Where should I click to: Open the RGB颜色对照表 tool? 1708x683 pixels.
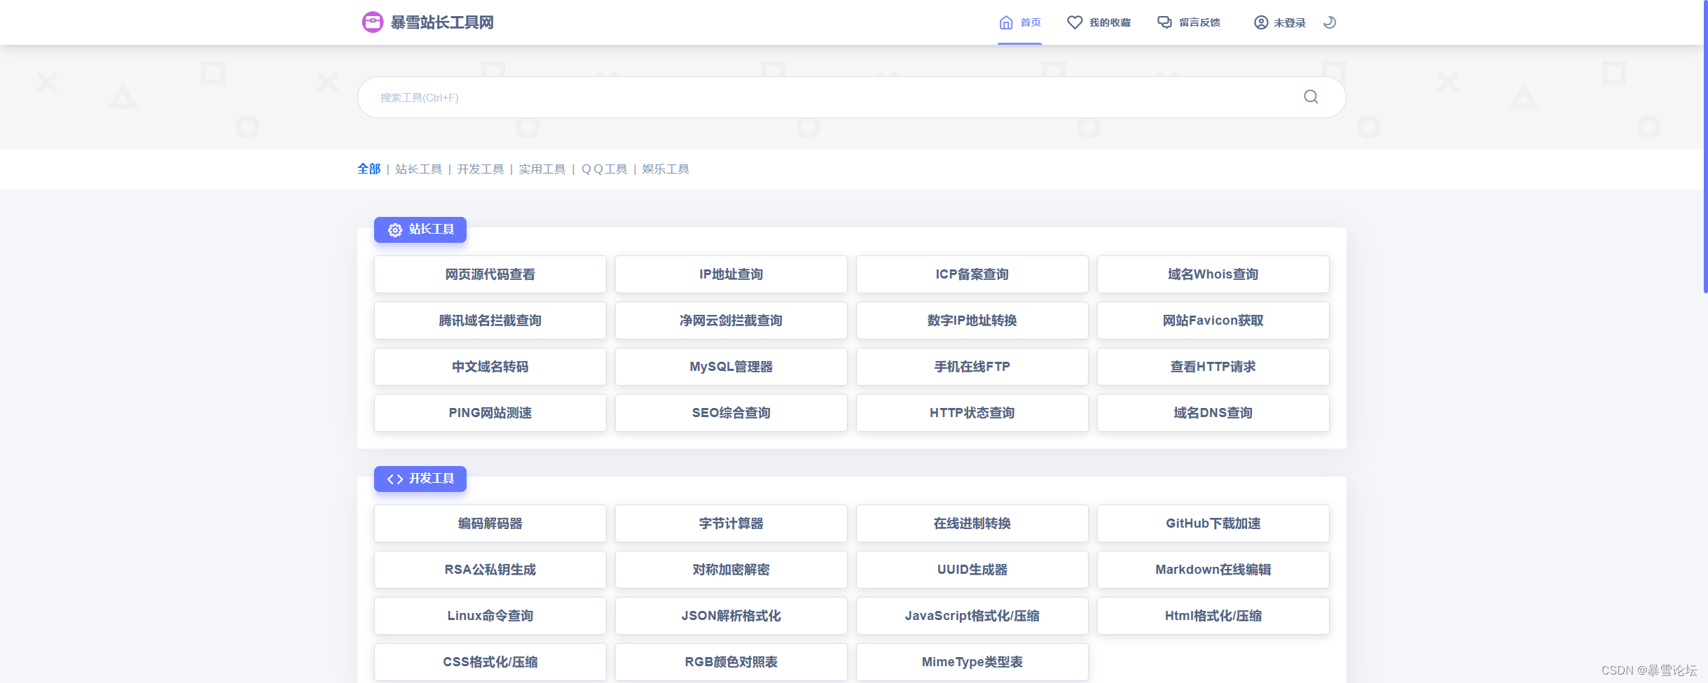click(x=731, y=661)
